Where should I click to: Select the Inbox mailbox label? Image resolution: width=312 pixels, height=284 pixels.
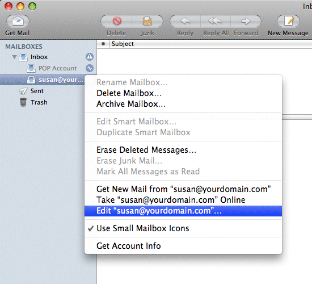click(39, 57)
